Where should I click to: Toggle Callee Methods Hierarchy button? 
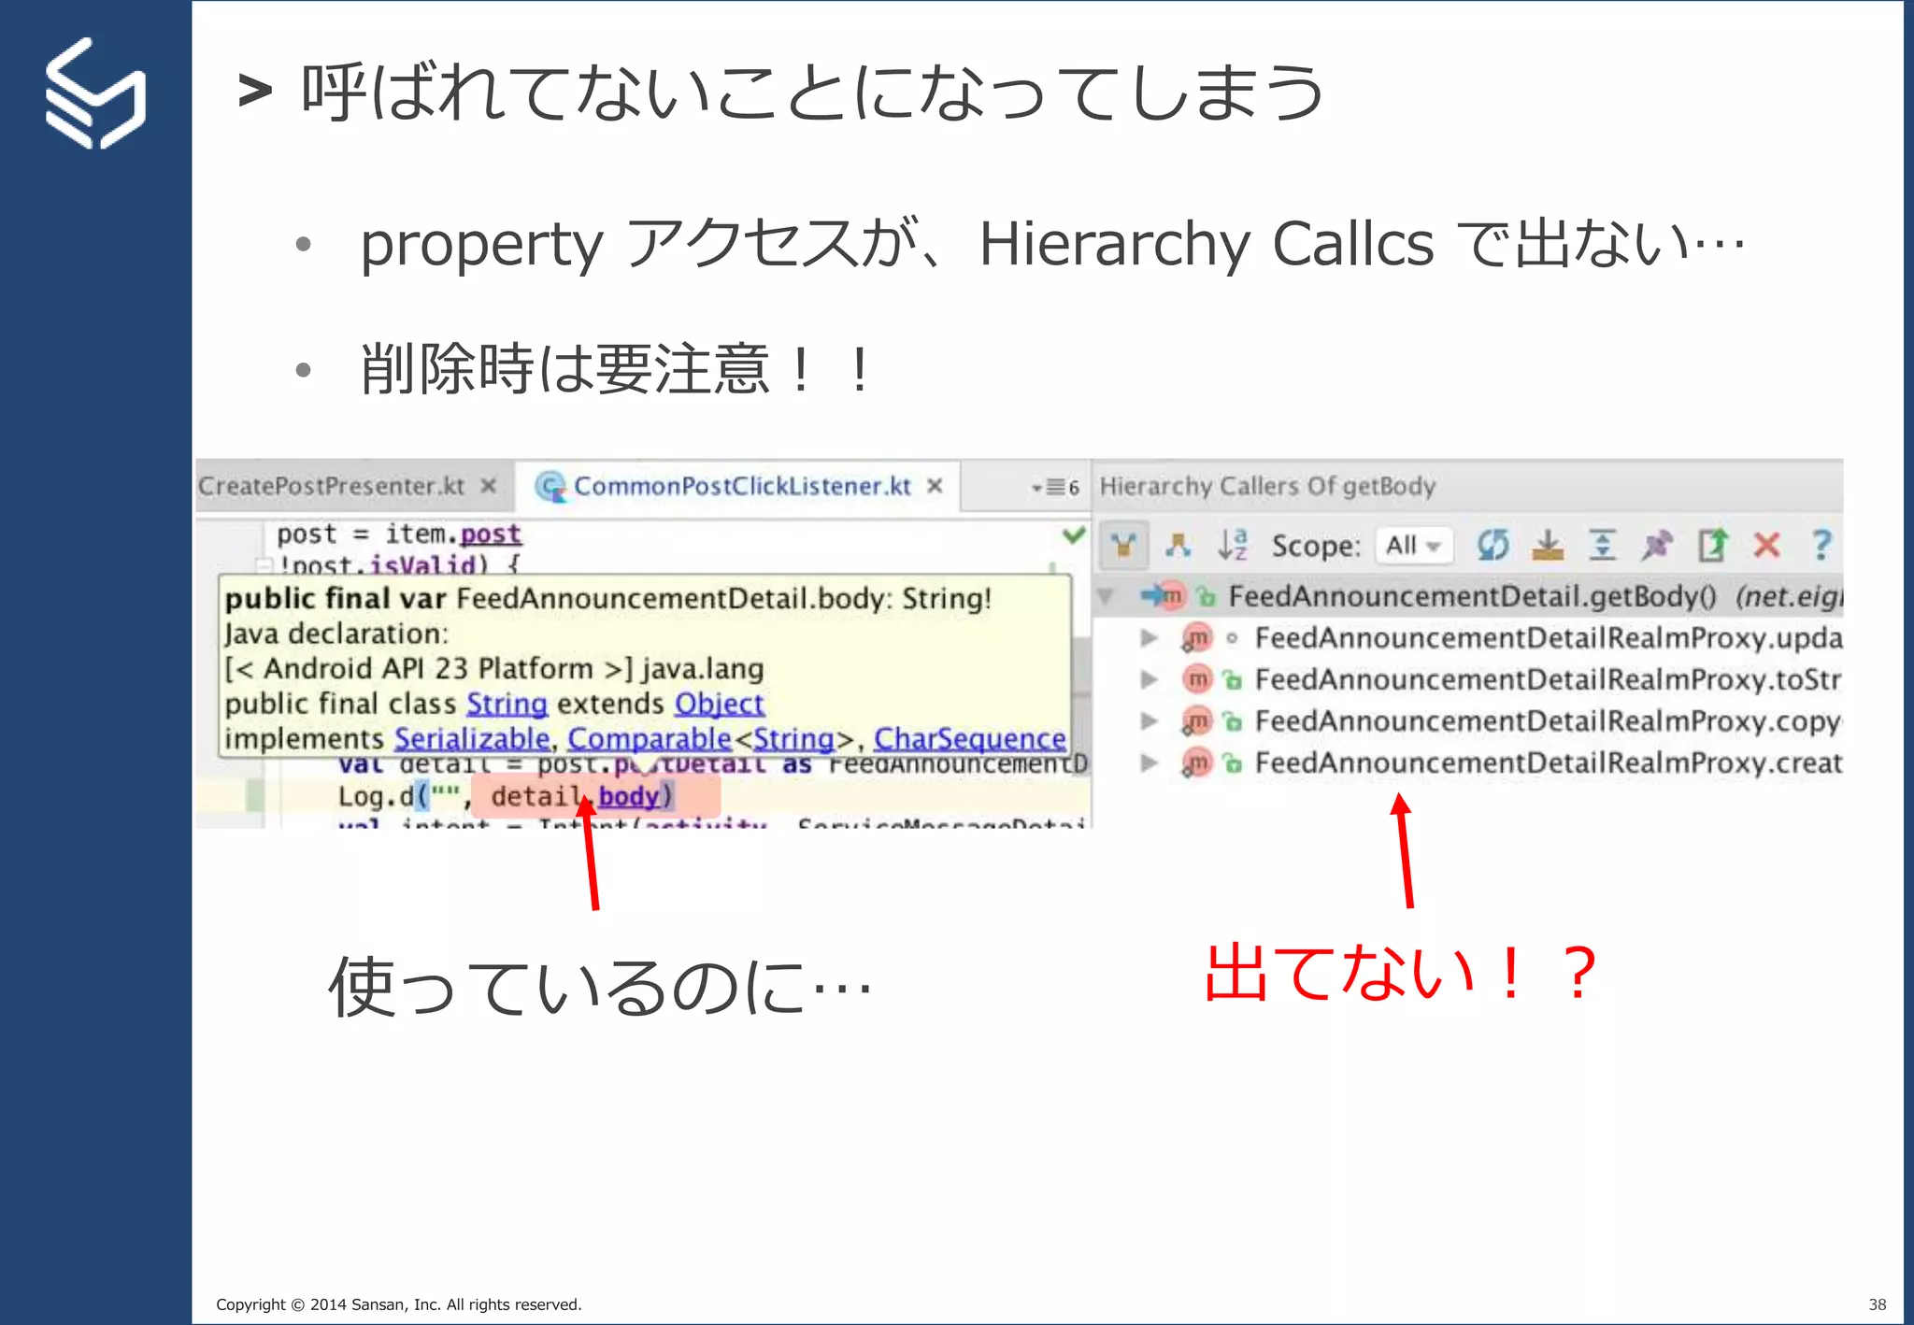click(x=1178, y=545)
